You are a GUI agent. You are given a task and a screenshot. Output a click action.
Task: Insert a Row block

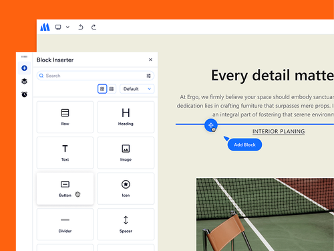click(65, 117)
